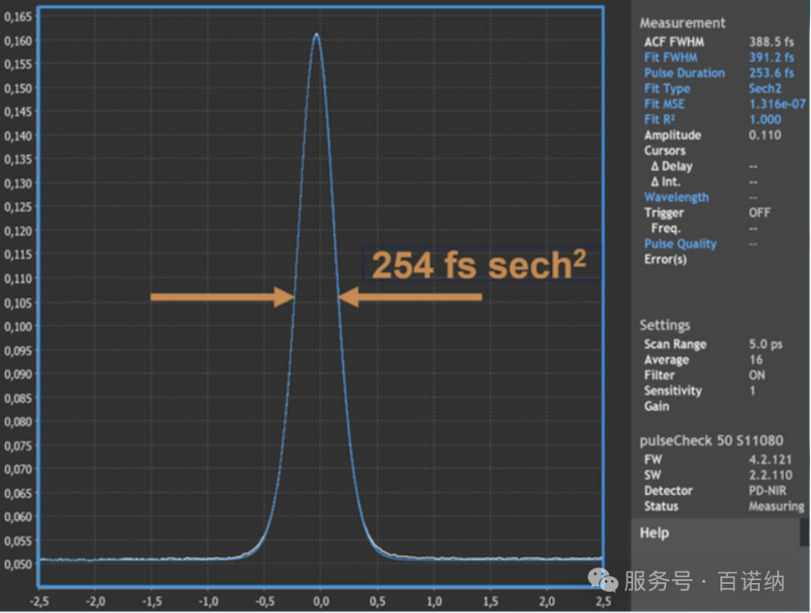Viewport: 811px width, 613px height.
Task: Click the ACF FWHM 388.5 fs reading
Action: (770, 42)
